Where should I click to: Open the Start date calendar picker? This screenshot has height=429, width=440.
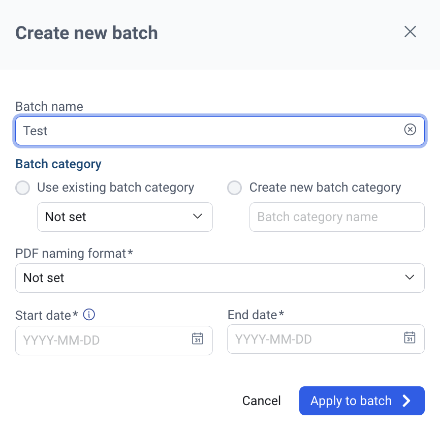coord(197,339)
